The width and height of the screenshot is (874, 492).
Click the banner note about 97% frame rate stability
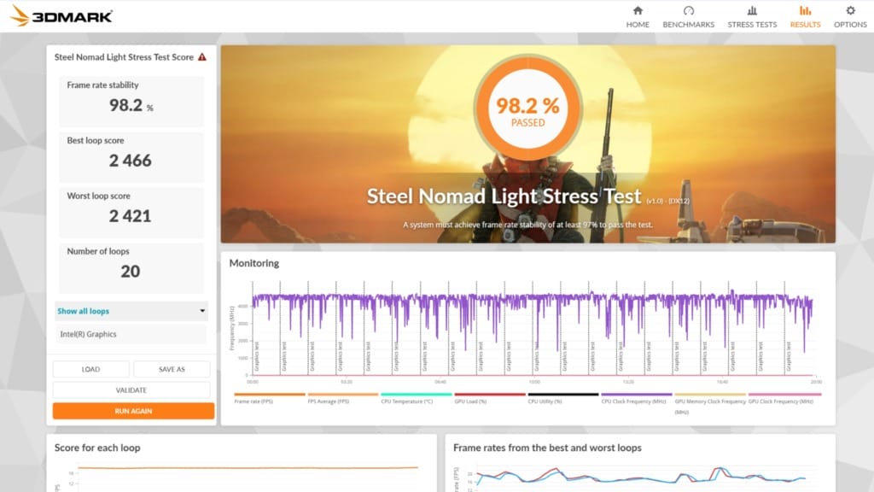pyautogui.click(x=527, y=225)
